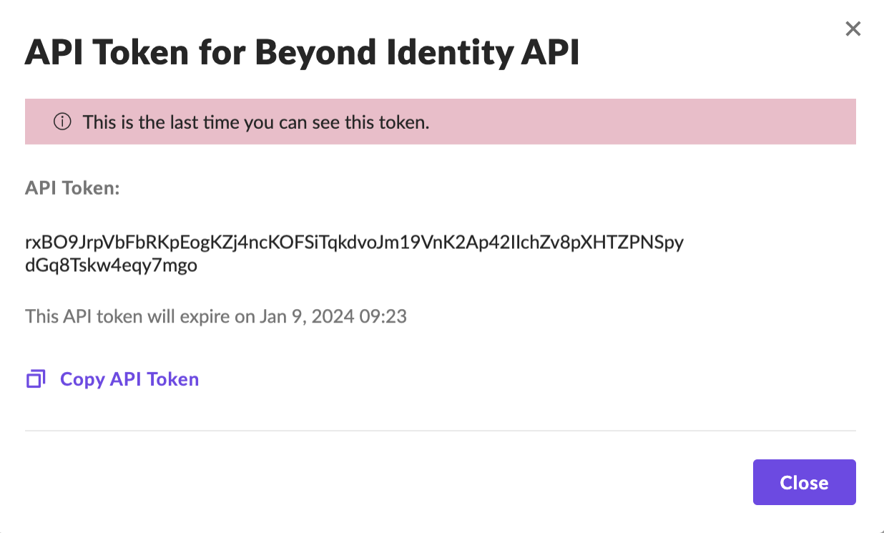Click the divider line above the Close button

(440, 431)
